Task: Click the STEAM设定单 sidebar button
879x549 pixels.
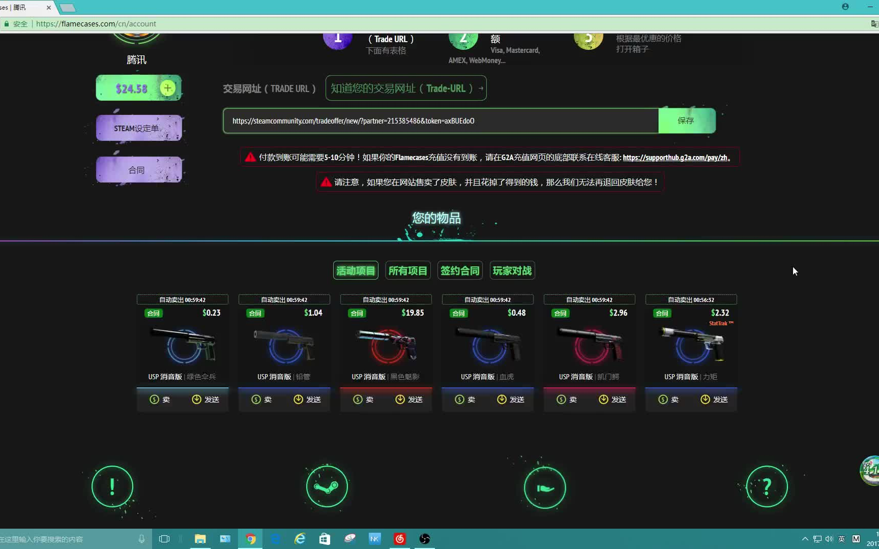Action: [x=138, y=128]
